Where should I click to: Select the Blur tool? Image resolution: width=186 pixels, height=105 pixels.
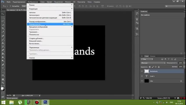click(x=3, y=57)
